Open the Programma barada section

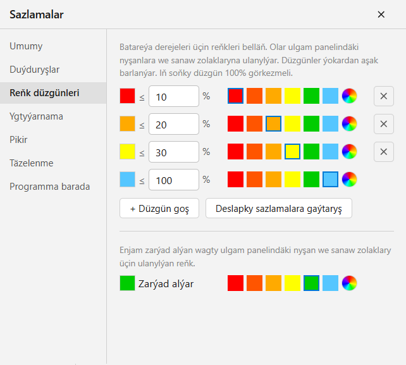pos(53,187)
